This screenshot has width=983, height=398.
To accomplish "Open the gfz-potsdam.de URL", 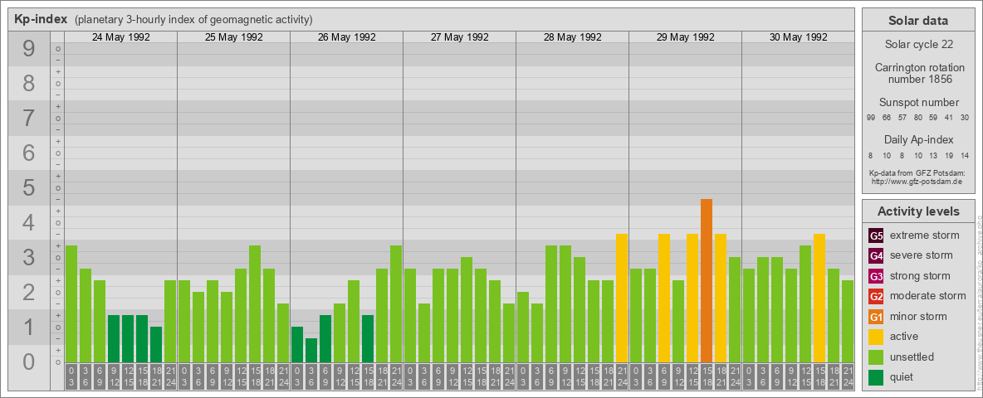I will coord(917,182).
